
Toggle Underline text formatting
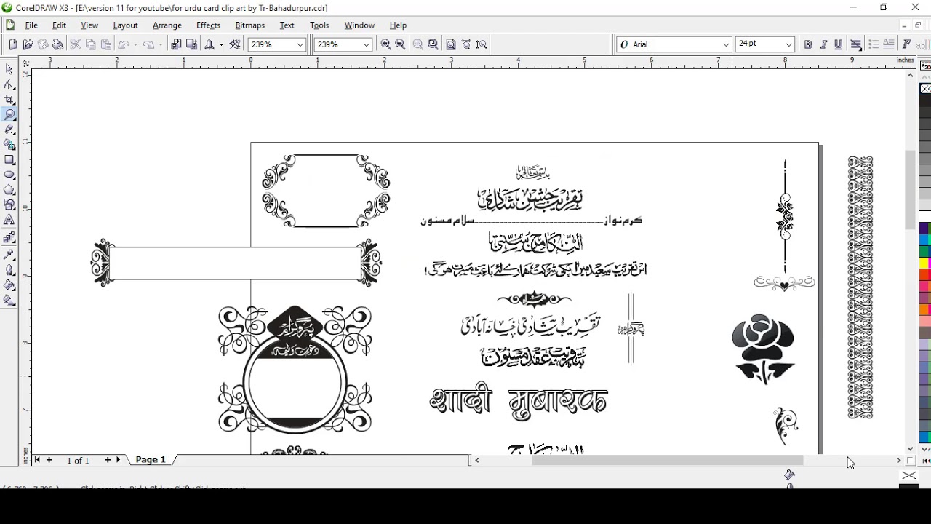[839, 44]
